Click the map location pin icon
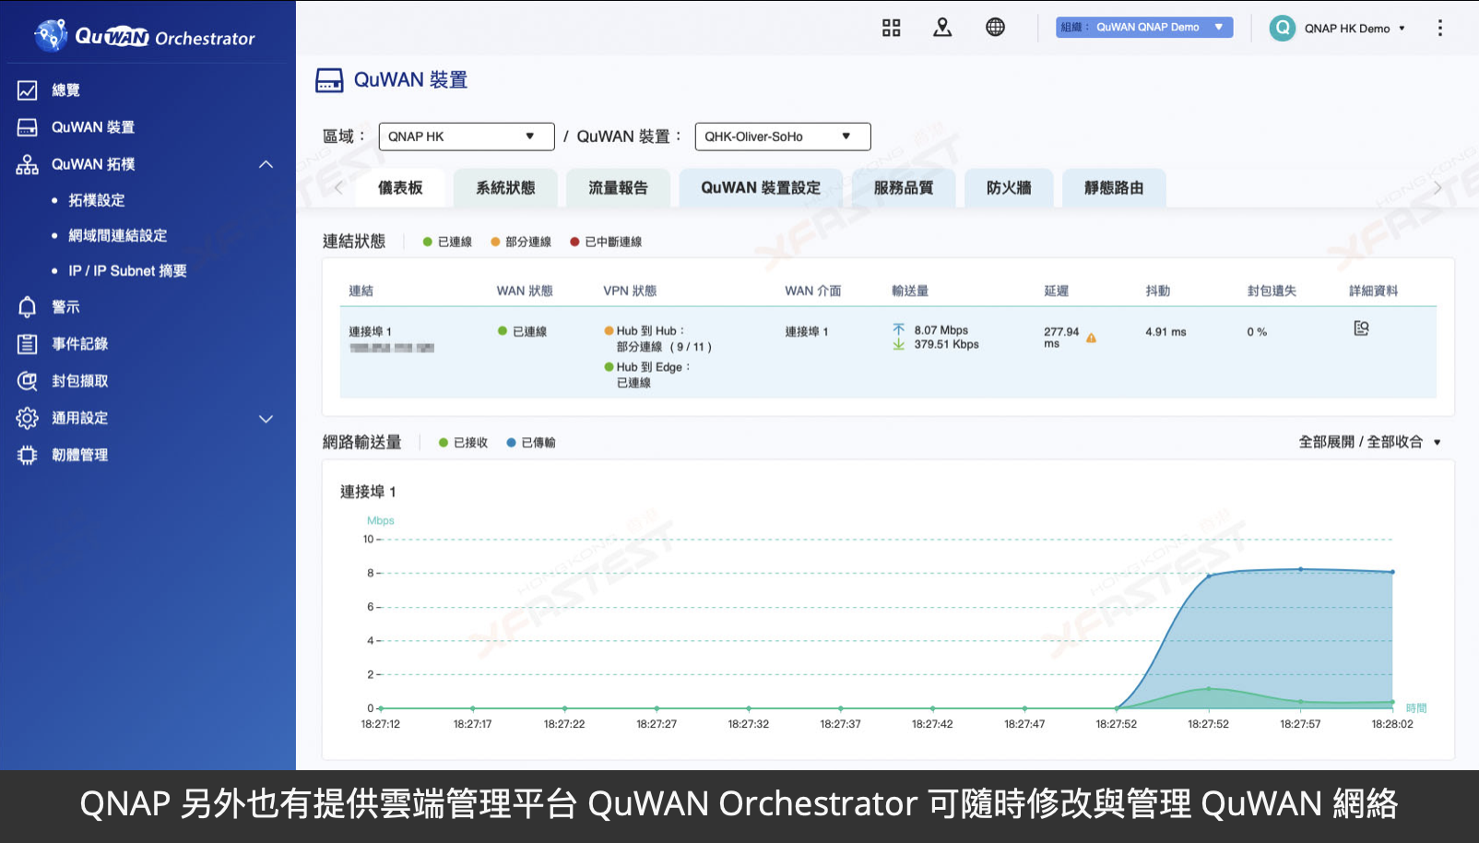 (942, 28)
